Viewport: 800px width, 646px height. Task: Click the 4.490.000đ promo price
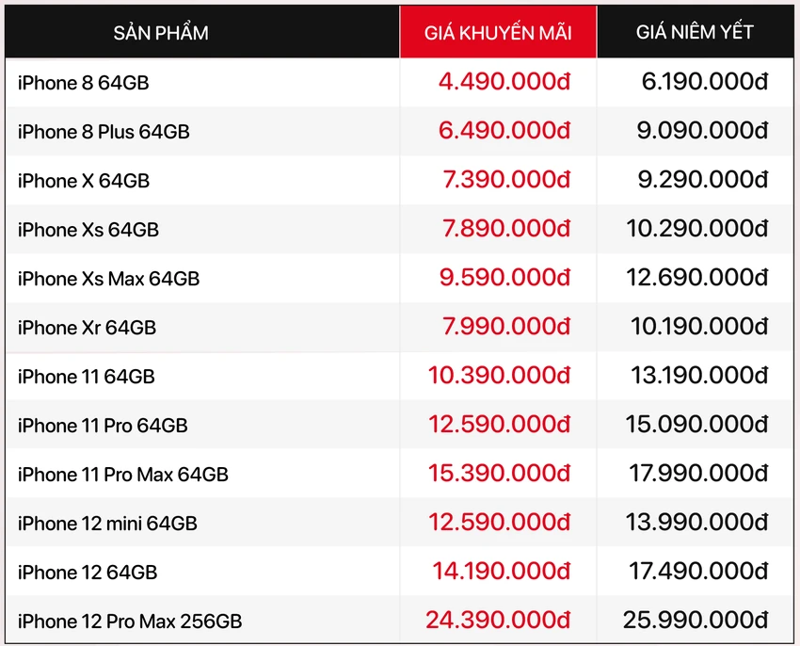504,82
